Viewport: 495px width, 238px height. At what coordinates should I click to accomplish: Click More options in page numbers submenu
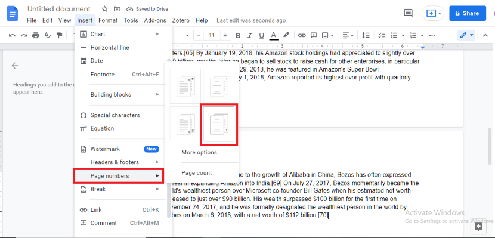pos(199,153)
